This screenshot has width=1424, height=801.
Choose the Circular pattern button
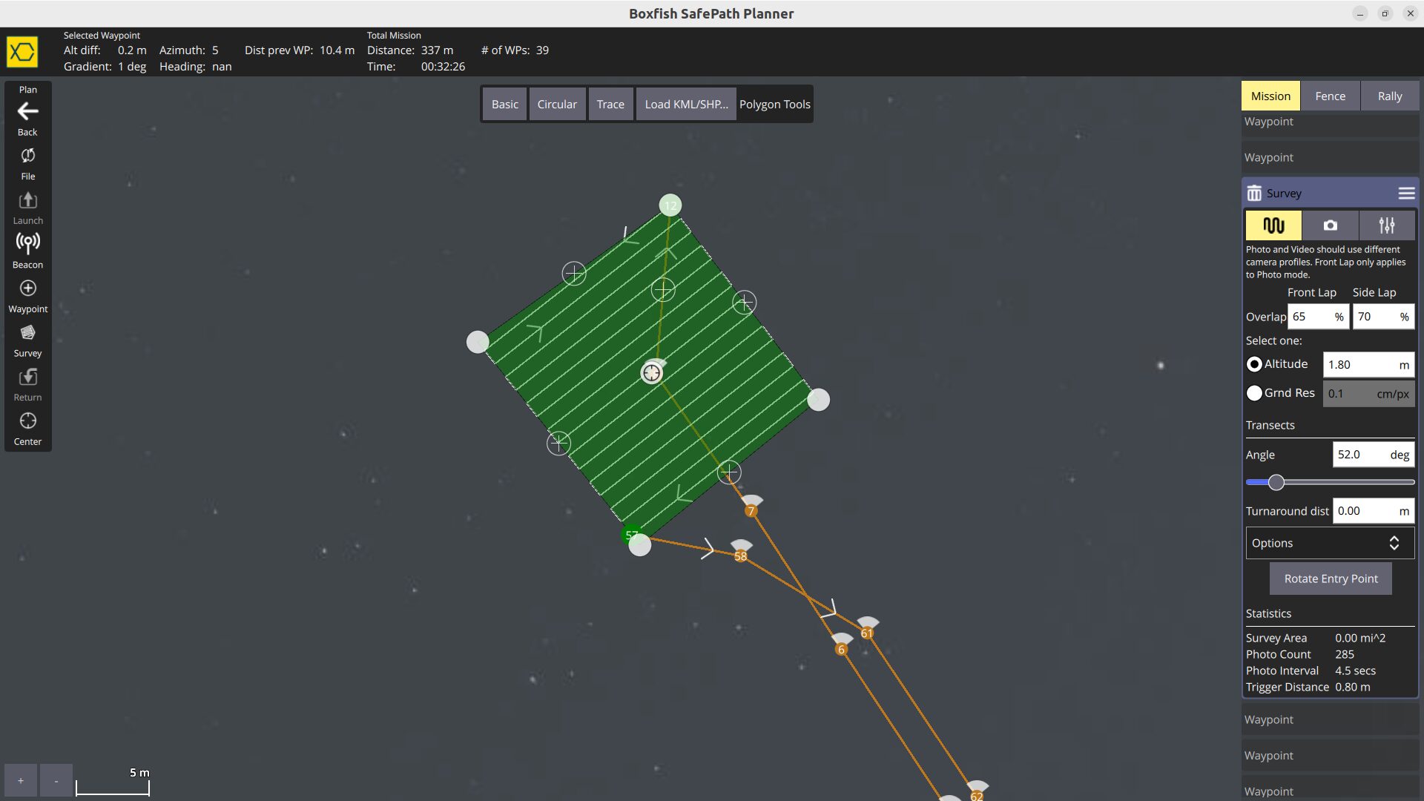click(x=557, y=104)
